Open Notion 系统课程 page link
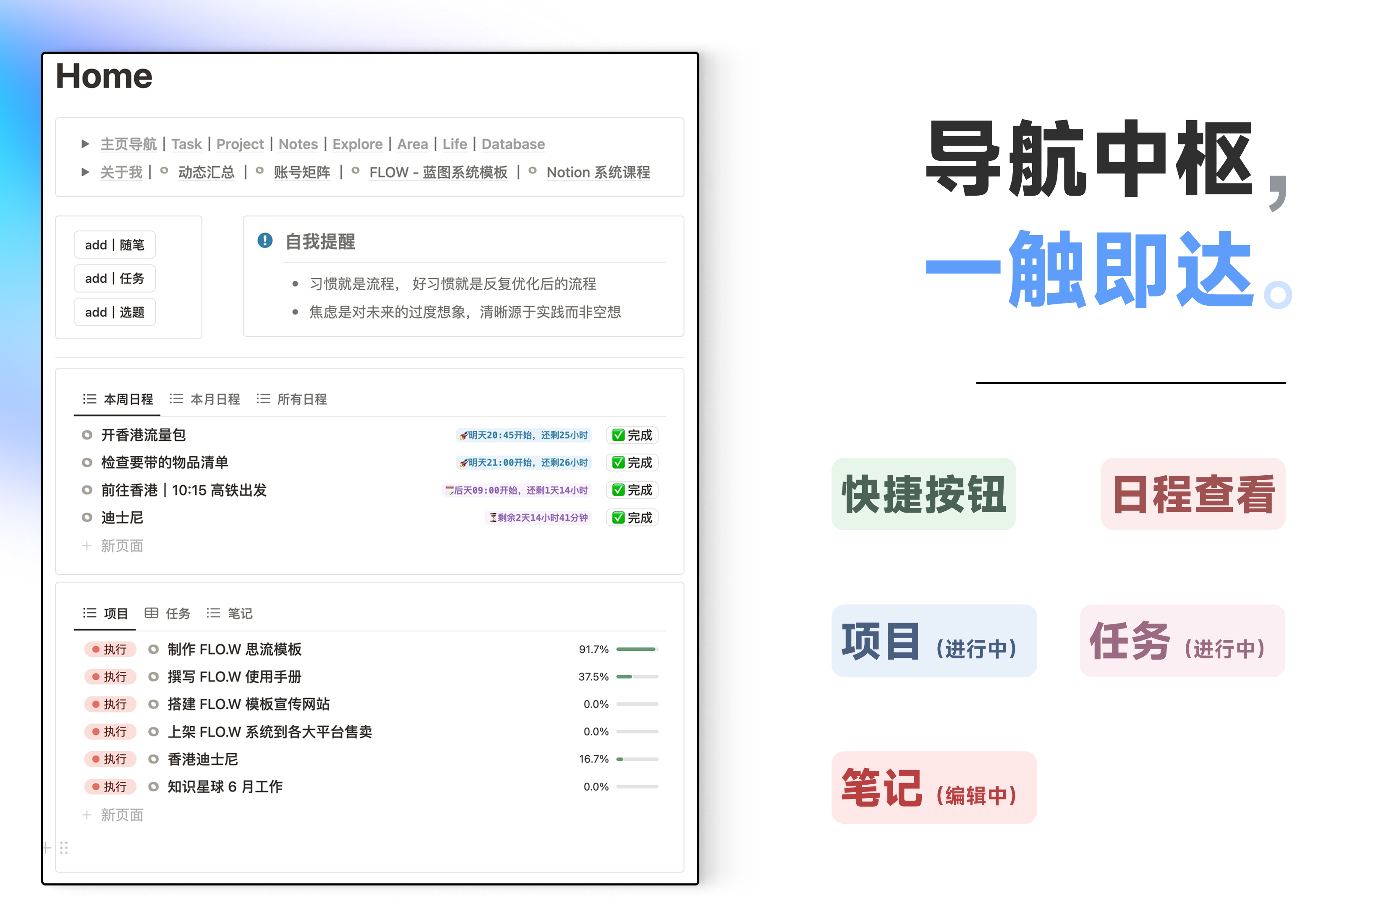This screenshot has height=922, width=1394. tap(598, 172)
